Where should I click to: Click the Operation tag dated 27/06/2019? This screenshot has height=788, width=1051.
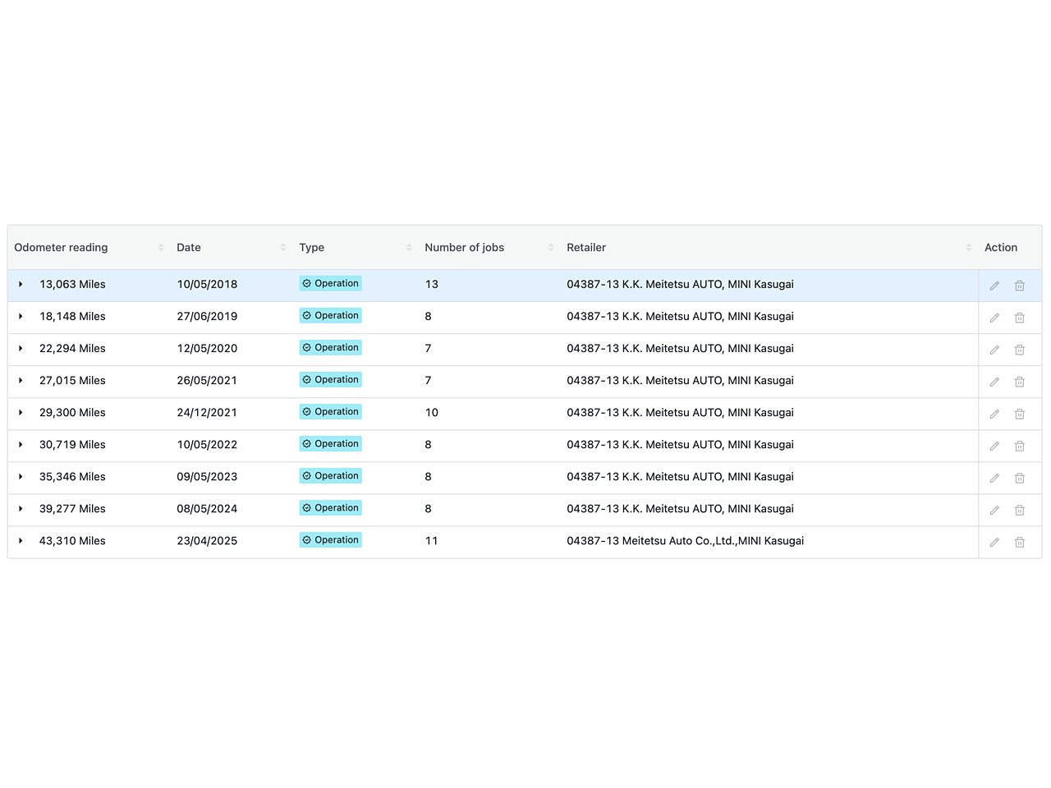click(331, 315)
